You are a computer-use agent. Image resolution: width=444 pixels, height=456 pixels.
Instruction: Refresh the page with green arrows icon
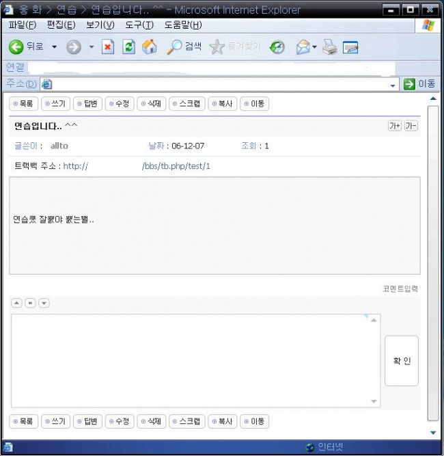click(128, 46)
